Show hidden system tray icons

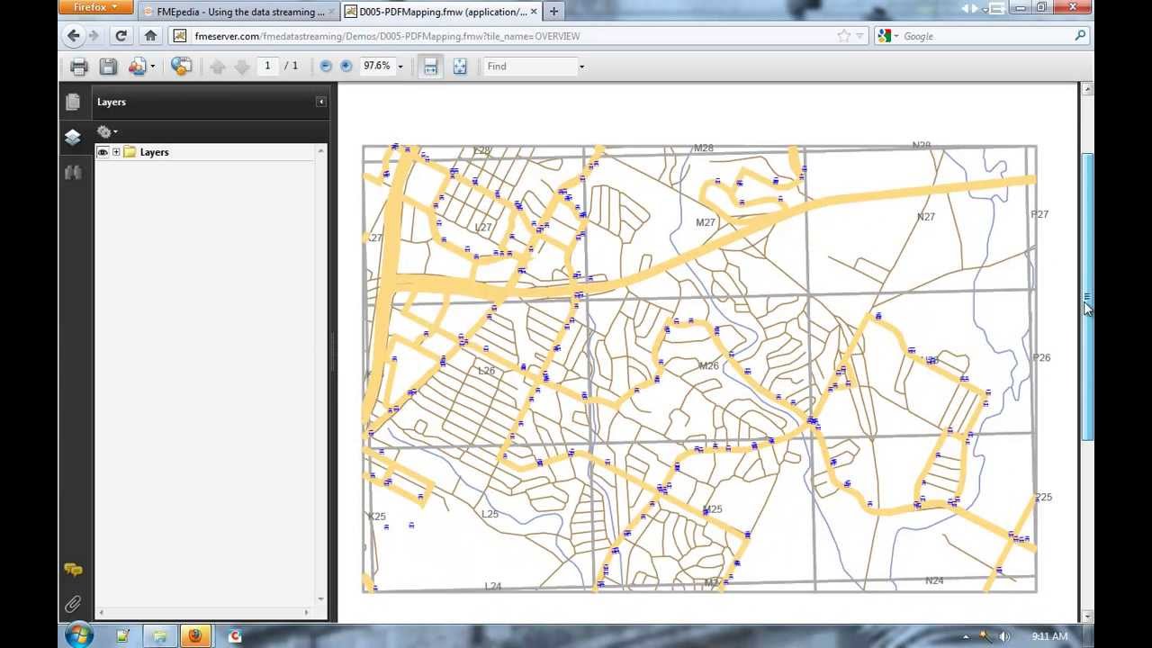966,637
